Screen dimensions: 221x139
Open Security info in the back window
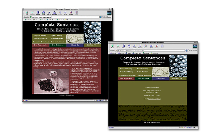click(x=71, y=13)
